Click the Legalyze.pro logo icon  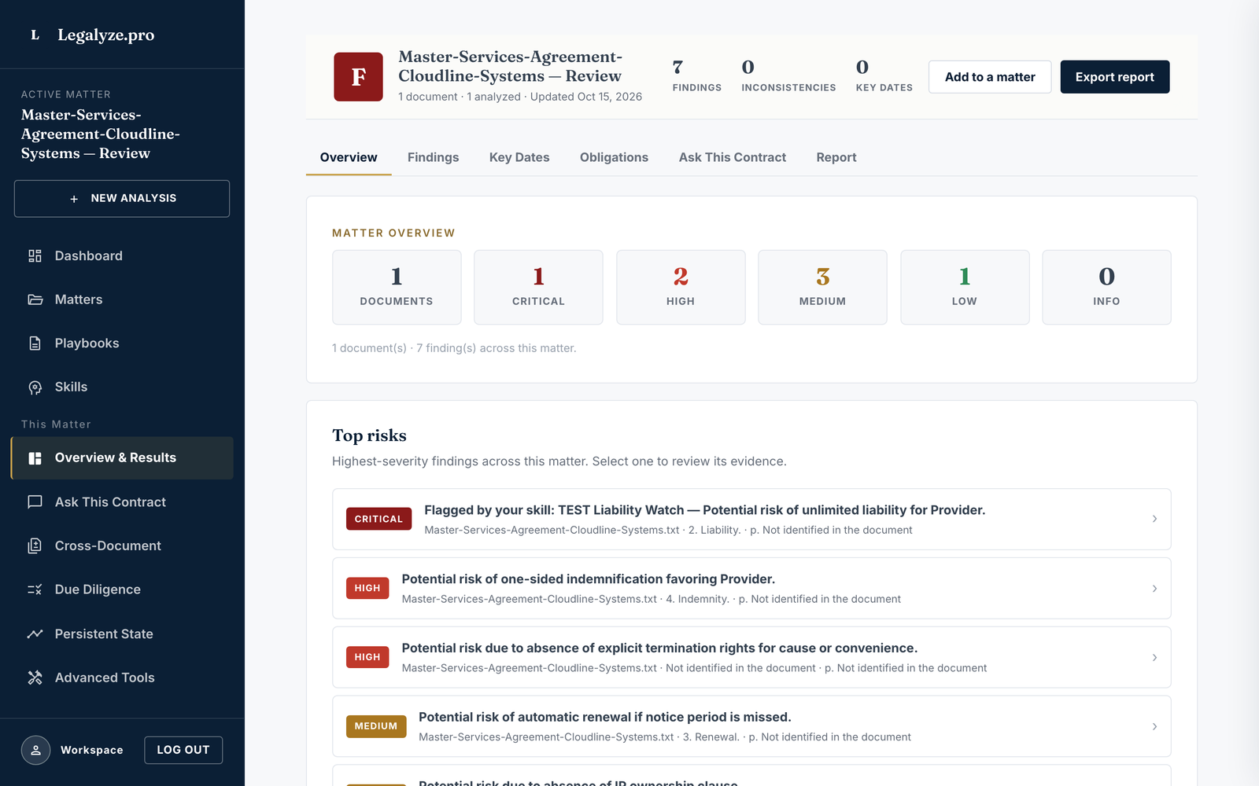coord(35,35)
